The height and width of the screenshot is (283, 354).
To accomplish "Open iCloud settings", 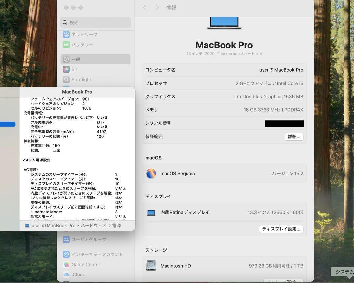I will (74, 275).
